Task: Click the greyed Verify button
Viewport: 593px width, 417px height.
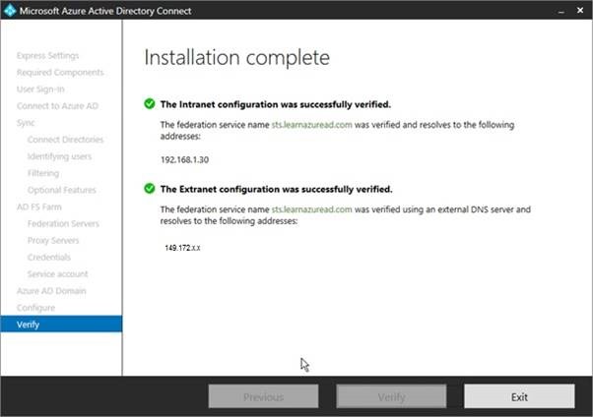Action: 391,396
